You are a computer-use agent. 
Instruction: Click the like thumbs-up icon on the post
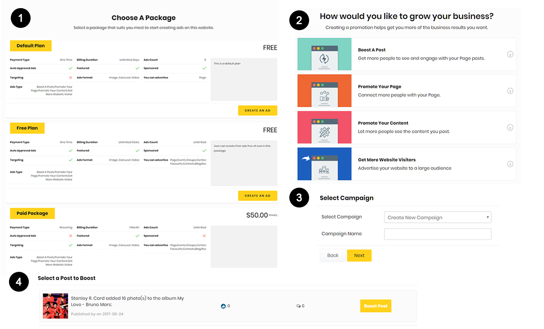point(223,306)
